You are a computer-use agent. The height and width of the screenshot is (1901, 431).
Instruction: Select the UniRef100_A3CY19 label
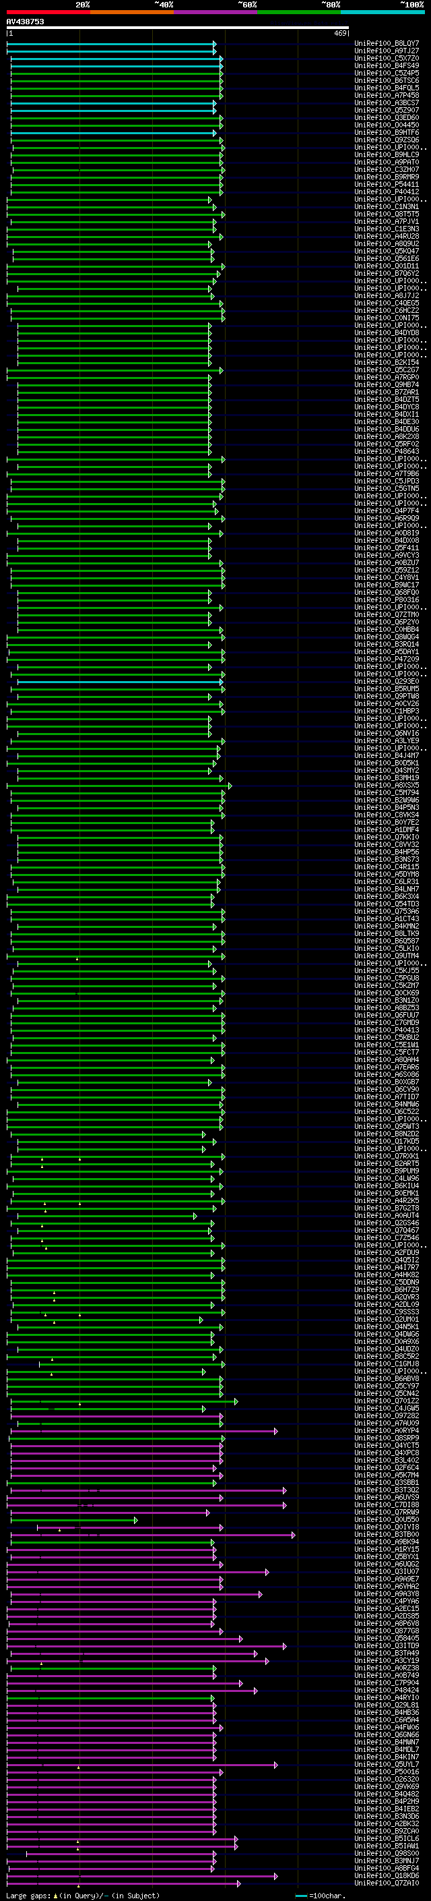(x=387, y=1660)
